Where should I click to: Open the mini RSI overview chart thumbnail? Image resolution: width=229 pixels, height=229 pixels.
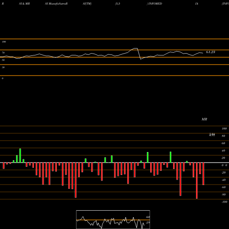click(113, 219)
